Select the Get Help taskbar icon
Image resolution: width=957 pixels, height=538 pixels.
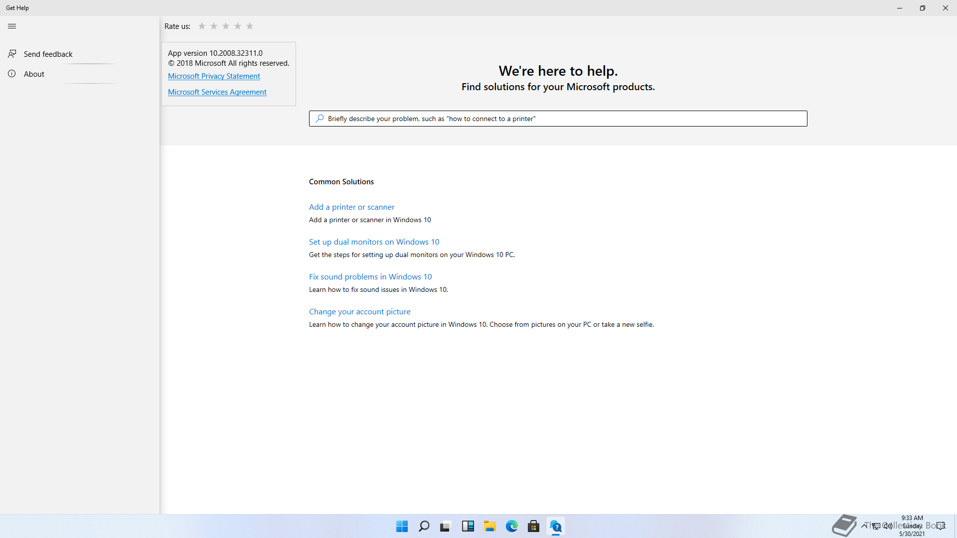coord(555,526)
